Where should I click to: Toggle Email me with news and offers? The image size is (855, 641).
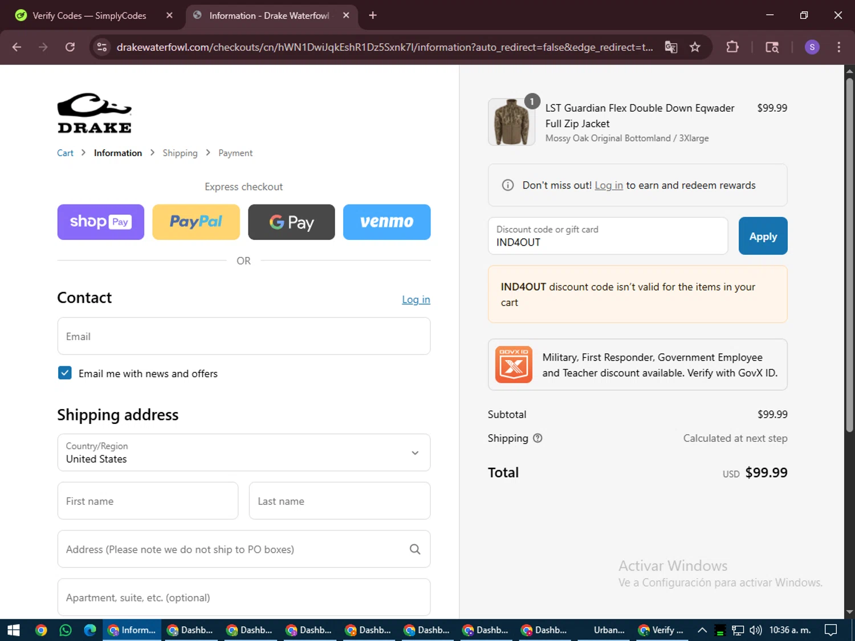65,373
